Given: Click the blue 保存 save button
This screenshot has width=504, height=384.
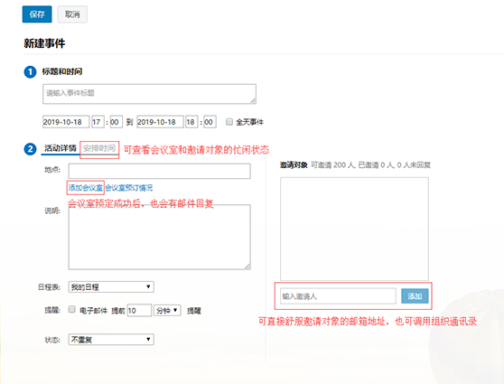Looking at the screenshot, I should pyautogui.click(x=37, y=14).
